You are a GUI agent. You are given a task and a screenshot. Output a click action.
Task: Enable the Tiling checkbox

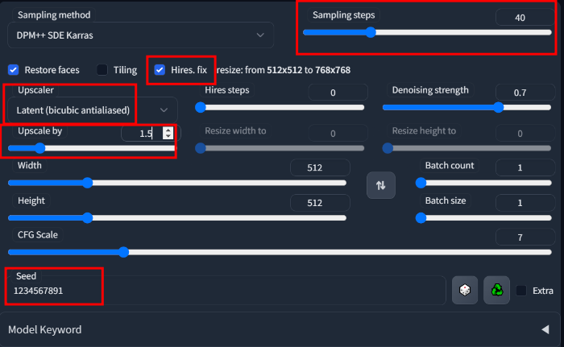pos(102,70)
